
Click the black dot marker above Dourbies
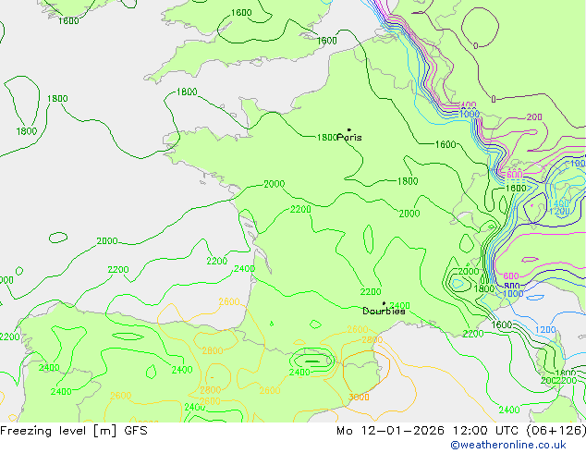[384, 303]
